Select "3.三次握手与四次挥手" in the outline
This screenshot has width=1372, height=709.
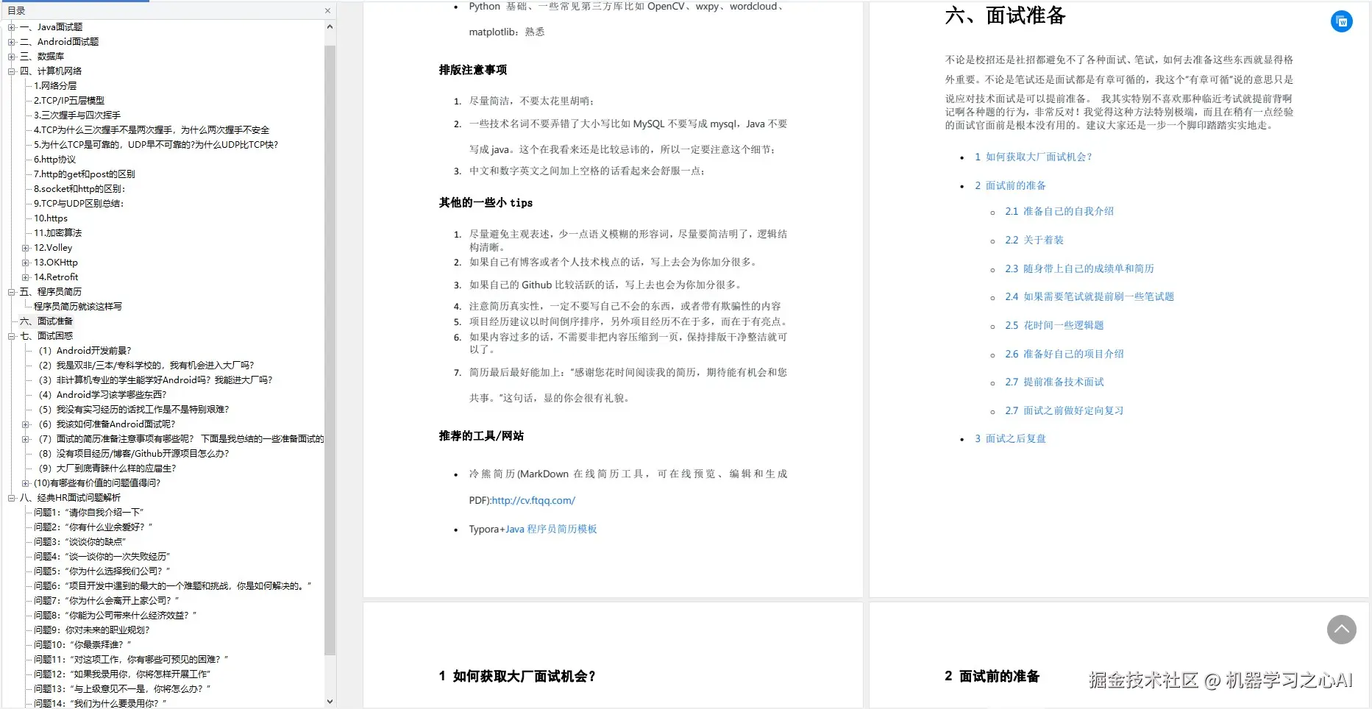point(79,115)
